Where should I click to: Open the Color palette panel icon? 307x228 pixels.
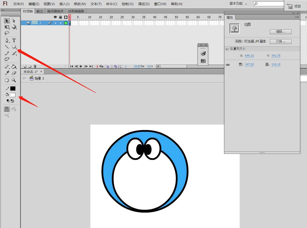pos(203,53)
